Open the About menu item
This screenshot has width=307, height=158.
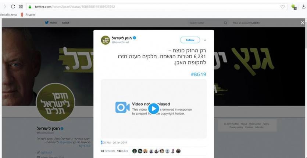point(65,23)
